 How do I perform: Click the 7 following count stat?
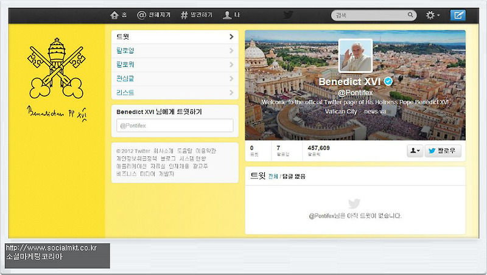point(282,150)
